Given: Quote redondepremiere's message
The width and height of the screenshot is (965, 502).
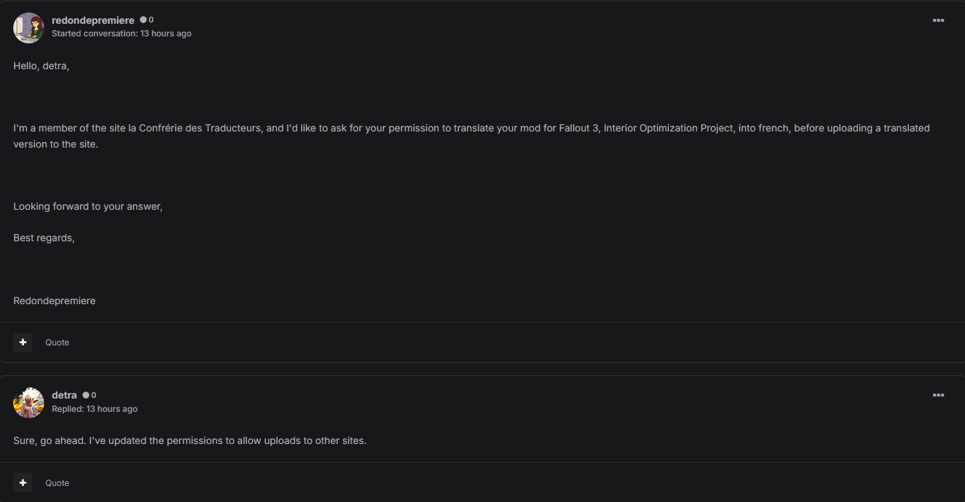Looking at the screenshot, I should (57, 343).
